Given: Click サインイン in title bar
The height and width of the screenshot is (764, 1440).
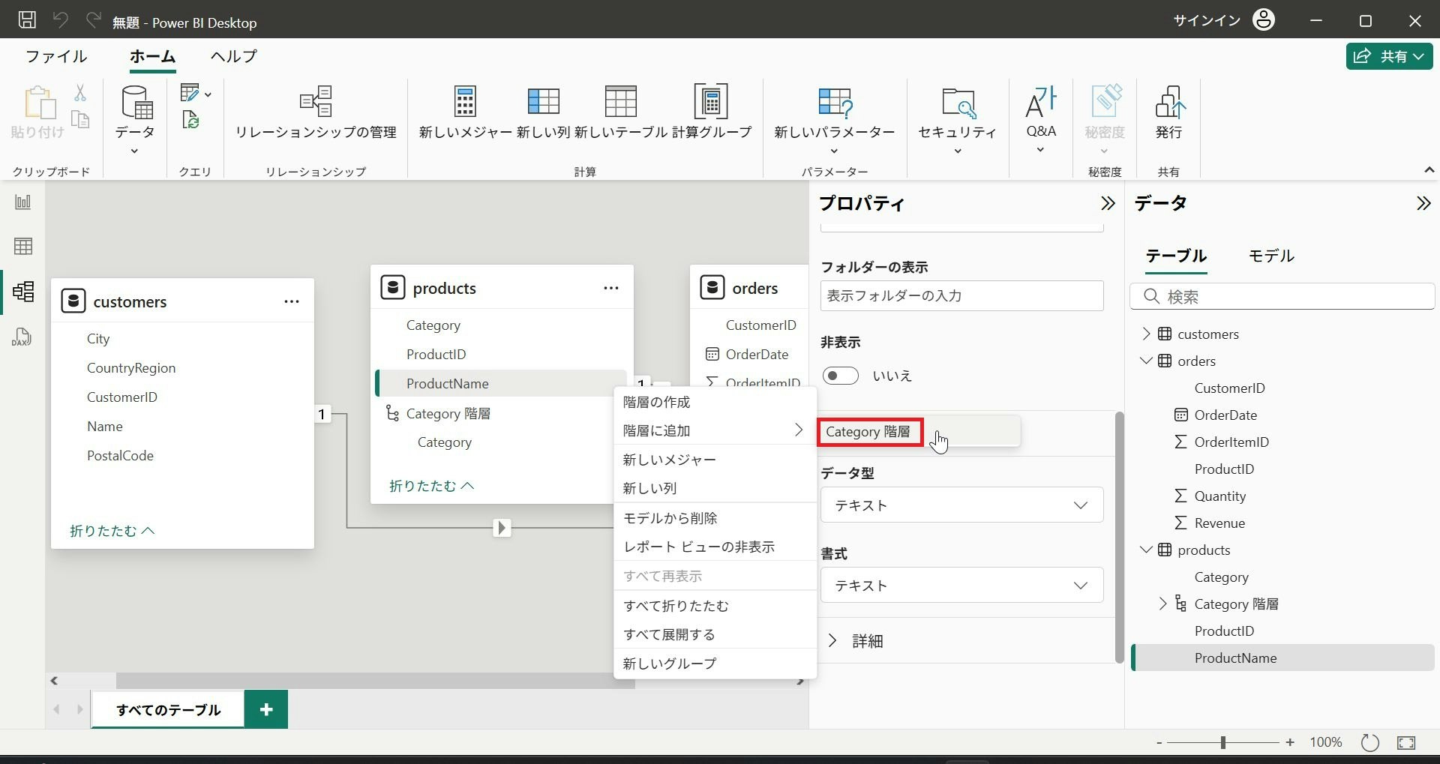Looking at the screenshot, I should [1207, 20].
